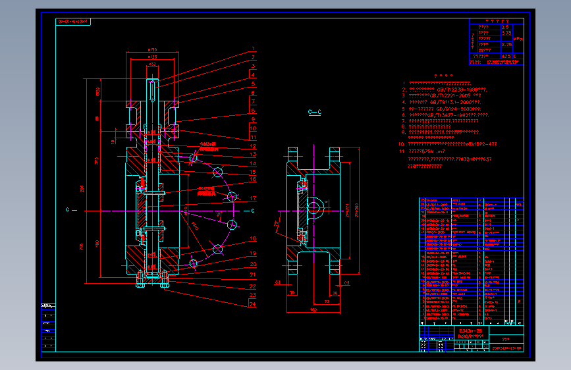
Task: Click the 3.75 pressure value cell
Action: click(x=507, y=33)
